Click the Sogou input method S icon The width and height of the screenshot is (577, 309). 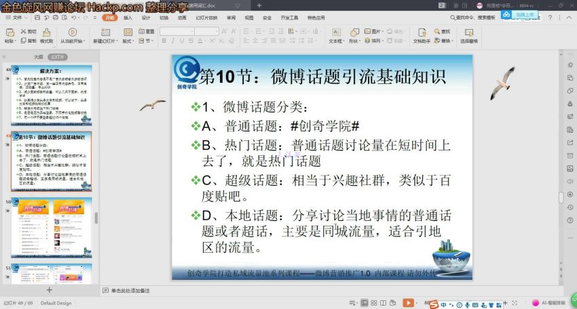(x=434, y=304)
